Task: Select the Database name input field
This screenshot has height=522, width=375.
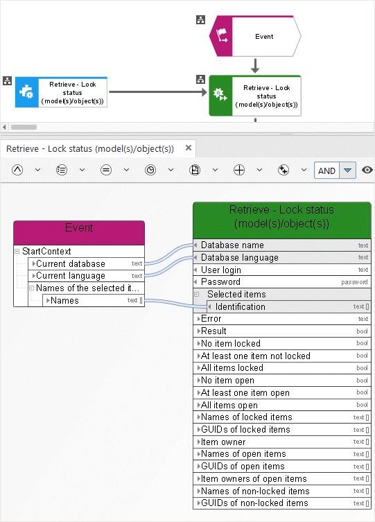Action: click(x=282, y=245)
